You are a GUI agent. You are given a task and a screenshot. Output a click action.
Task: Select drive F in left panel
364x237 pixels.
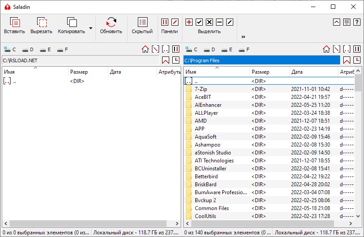tap(62, 49)
